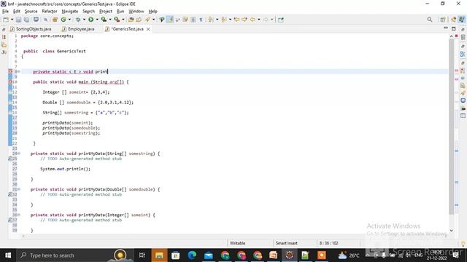The height and width of the screenshot is (262, 467).
Task: Open the File menu
Action: click(5, 12)
